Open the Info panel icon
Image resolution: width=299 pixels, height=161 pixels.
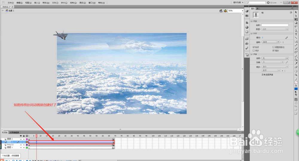pyautogui.click(x=247, y=27)
